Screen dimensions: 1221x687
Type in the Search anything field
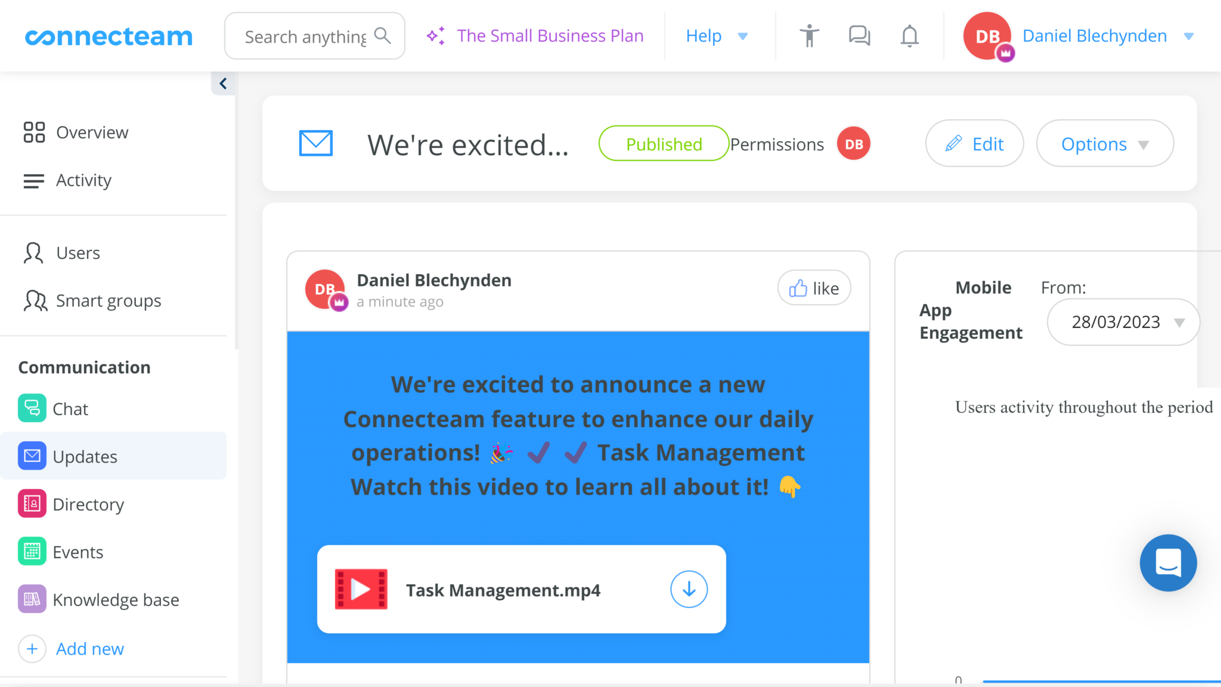[x=304, y=36]
